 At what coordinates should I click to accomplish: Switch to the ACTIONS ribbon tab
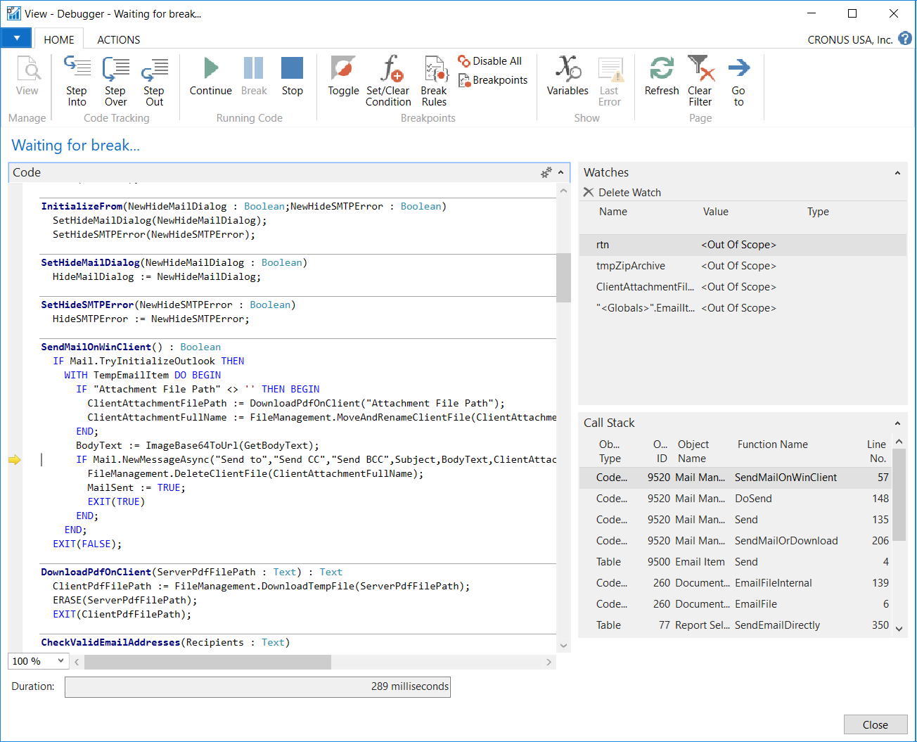tap(118, 40)
